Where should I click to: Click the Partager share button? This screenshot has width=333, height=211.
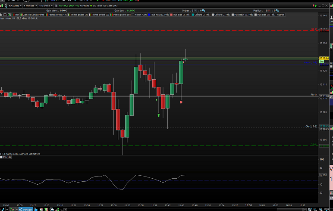click(26, 210)
